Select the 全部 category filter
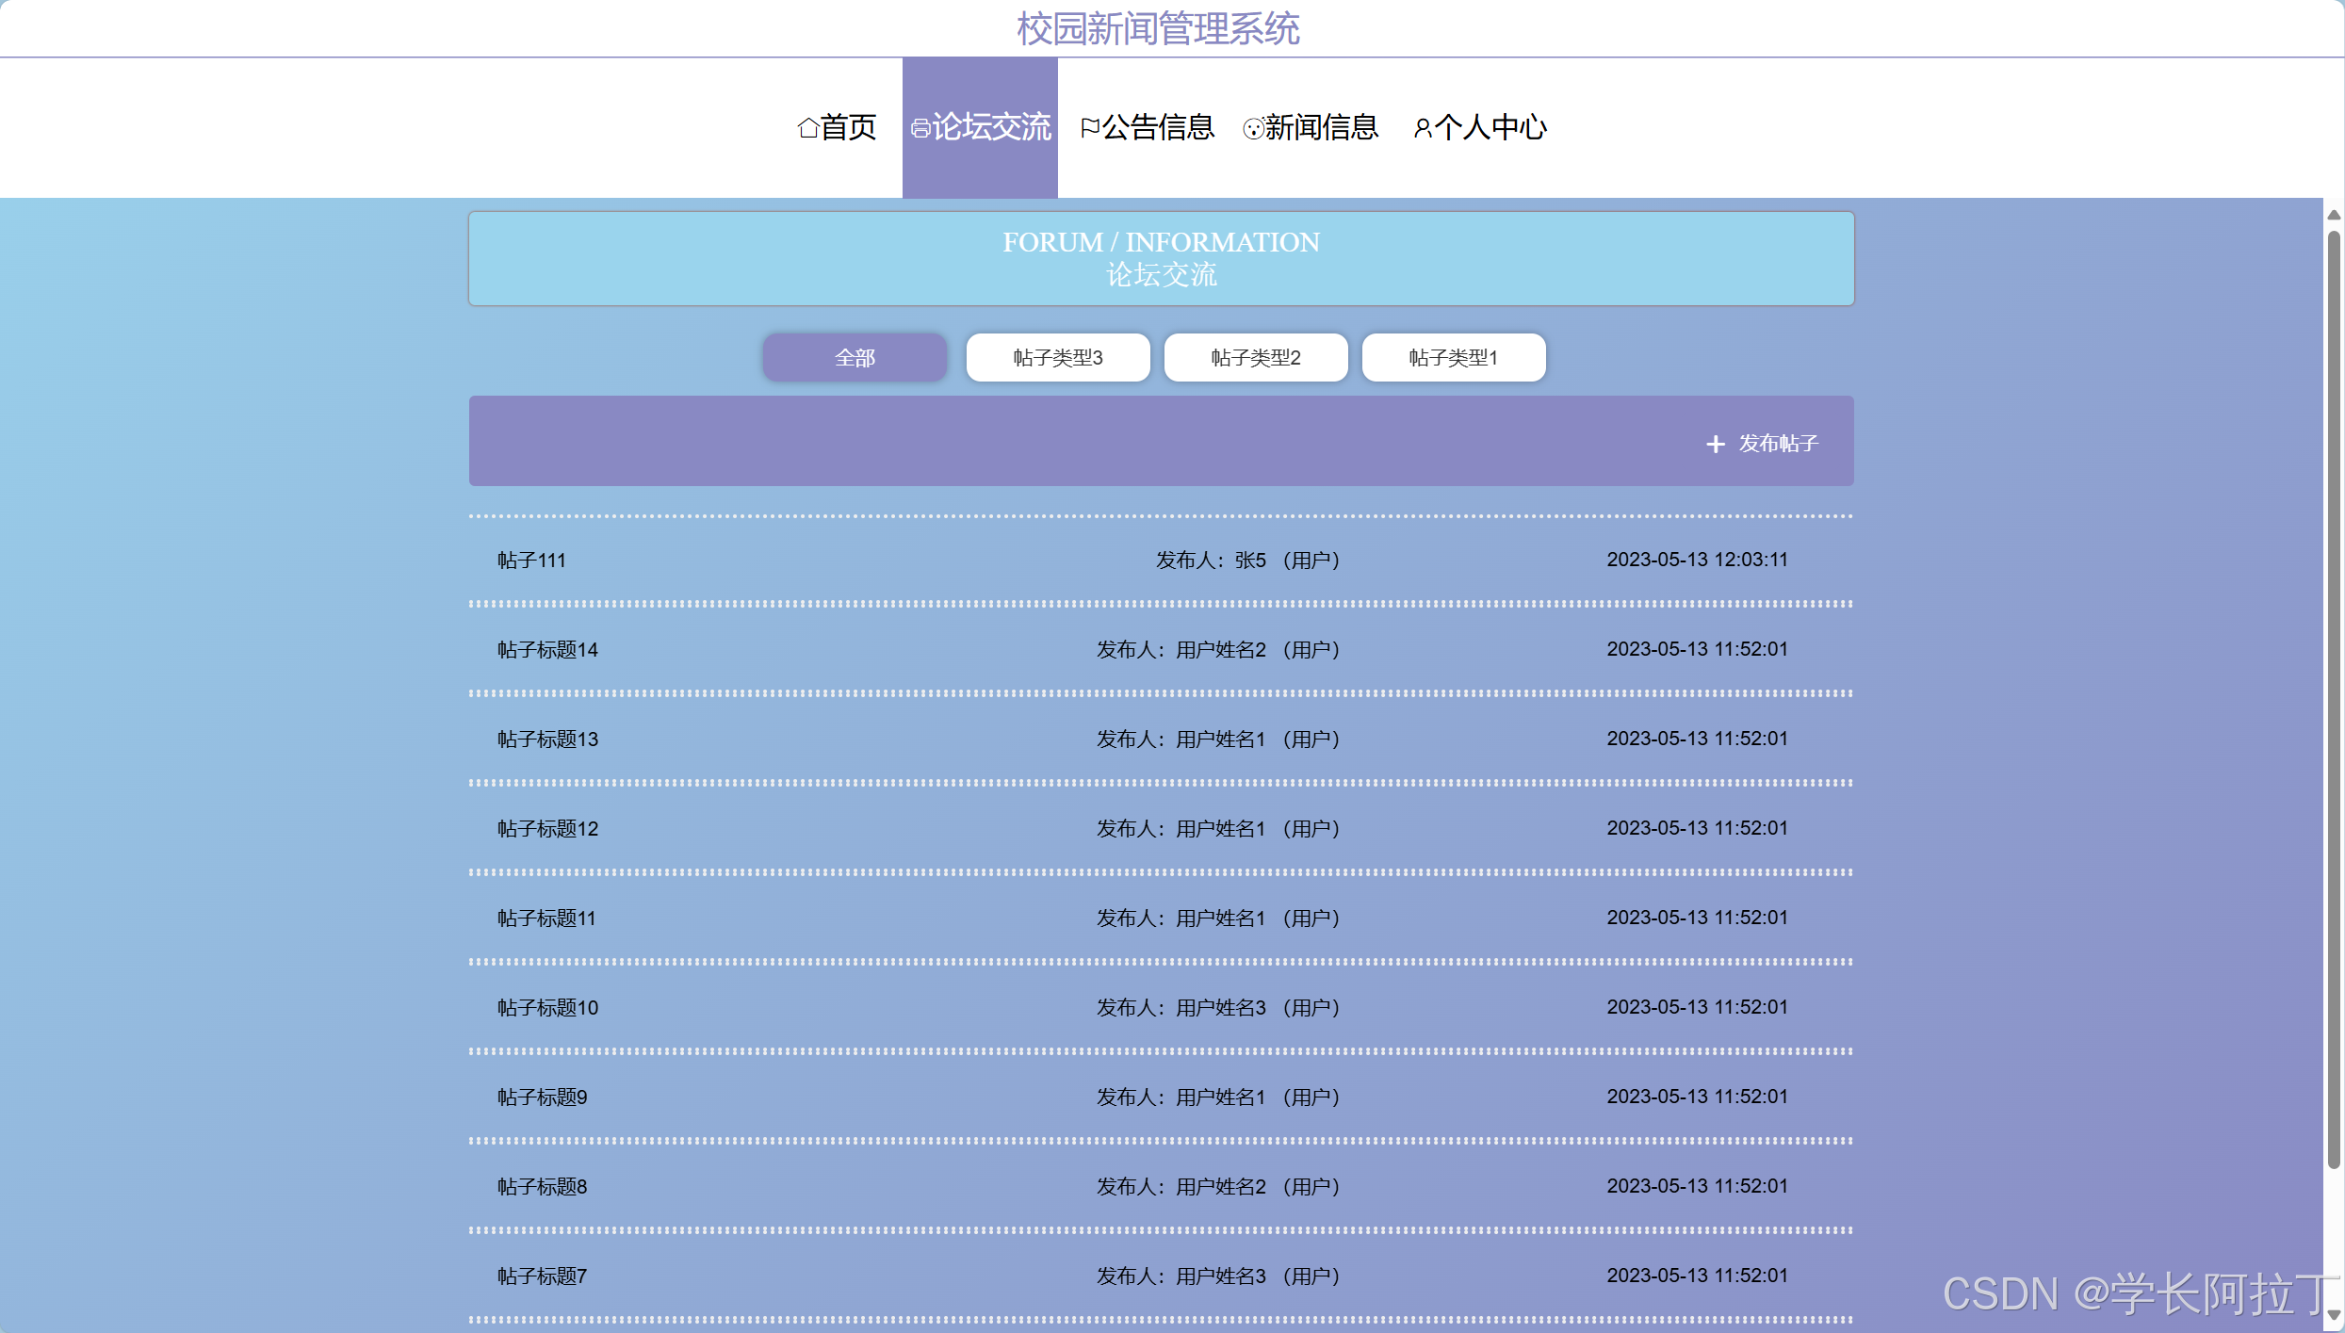 point(855,358)
